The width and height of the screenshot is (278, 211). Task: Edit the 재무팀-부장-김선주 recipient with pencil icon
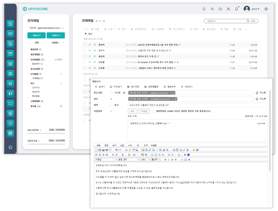pos(174,93)
